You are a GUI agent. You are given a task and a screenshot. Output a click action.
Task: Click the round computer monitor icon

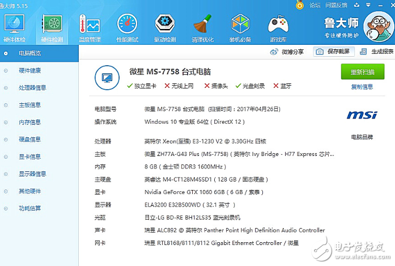pyautogui.click(x=107, y=78)
